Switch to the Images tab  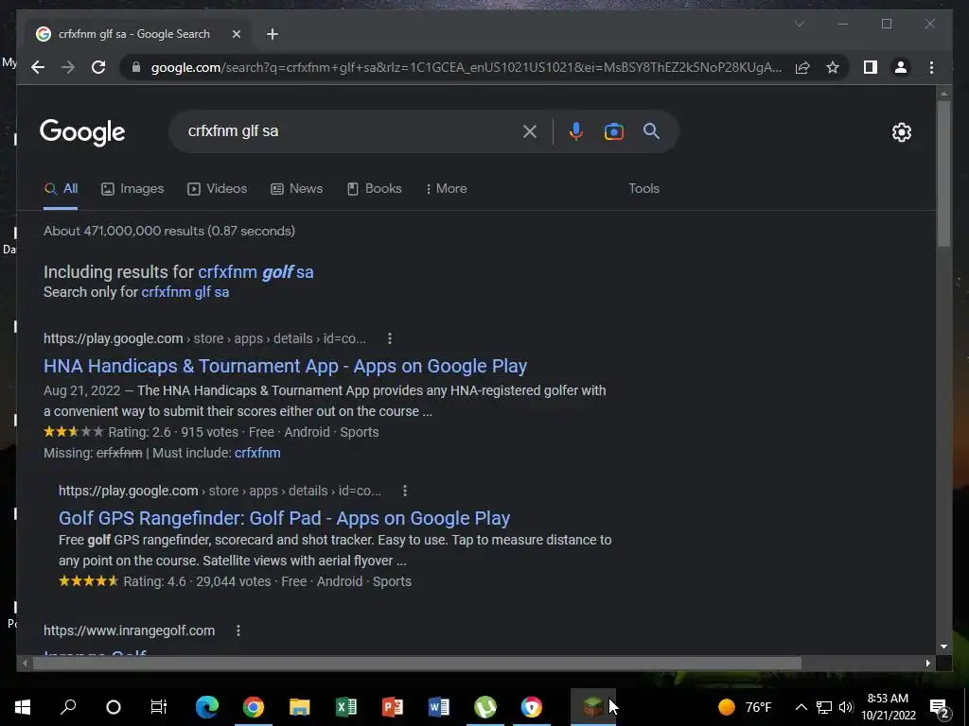(132, 188)
